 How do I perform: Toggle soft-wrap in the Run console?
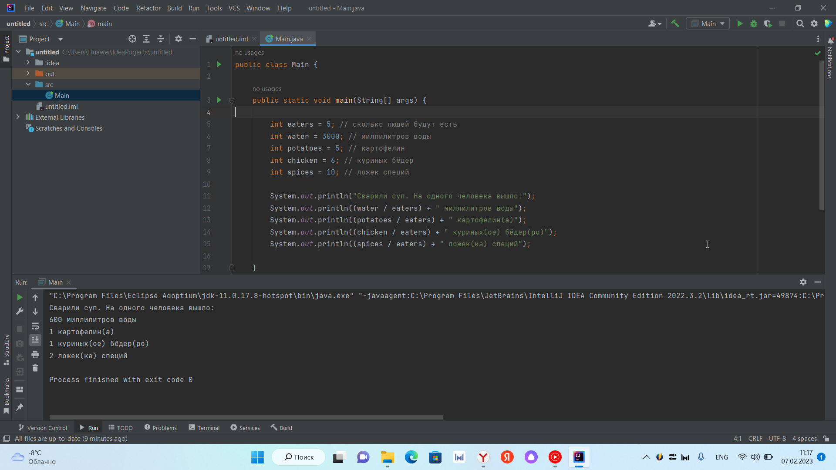(x=35, y=326)
